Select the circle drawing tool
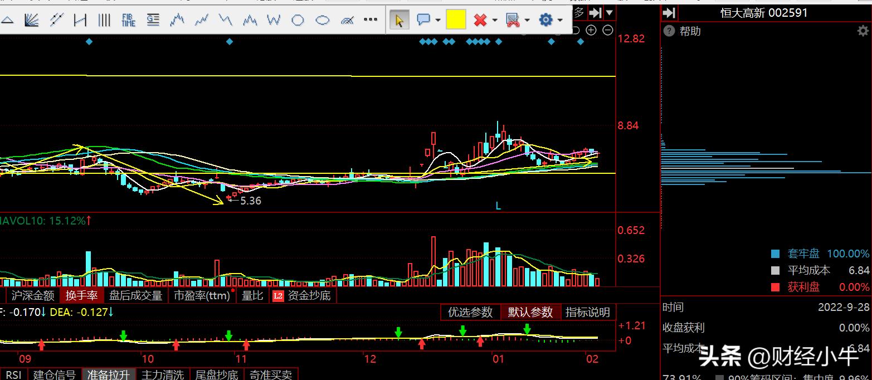Viewport: 872px width, 380px height. point(298,21)
